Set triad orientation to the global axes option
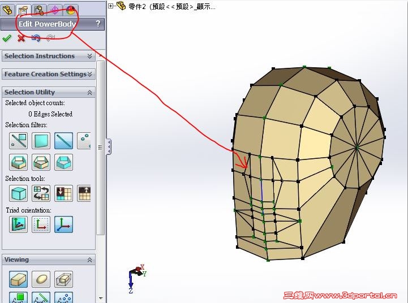Screen dimensions: 408x303 64,224
